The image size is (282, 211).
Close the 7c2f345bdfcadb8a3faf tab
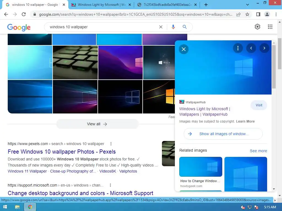(x=196, y=5)
